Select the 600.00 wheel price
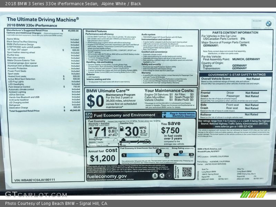Screen dimensions: 276x207 76,50
